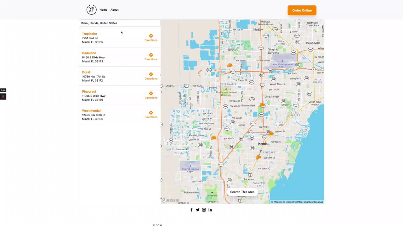The image size is (403, 226).
Task: Click the recording timer showing 0:00
Action: [x=3, y=90]
